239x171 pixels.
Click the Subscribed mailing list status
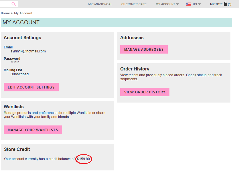click(19, 74)
